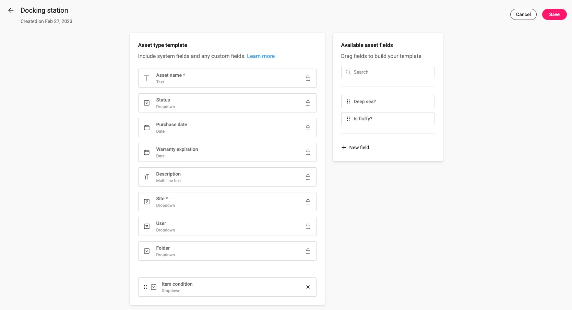Click the text type icon for Asset name
The height and width of the screenshot is (310, 572).
pyautogui.click(x=147, y=78)
